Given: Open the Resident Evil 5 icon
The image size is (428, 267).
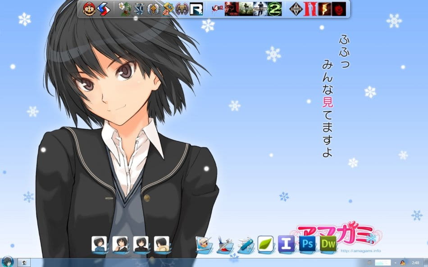Looking at the screenshot, I should [324, 9].
